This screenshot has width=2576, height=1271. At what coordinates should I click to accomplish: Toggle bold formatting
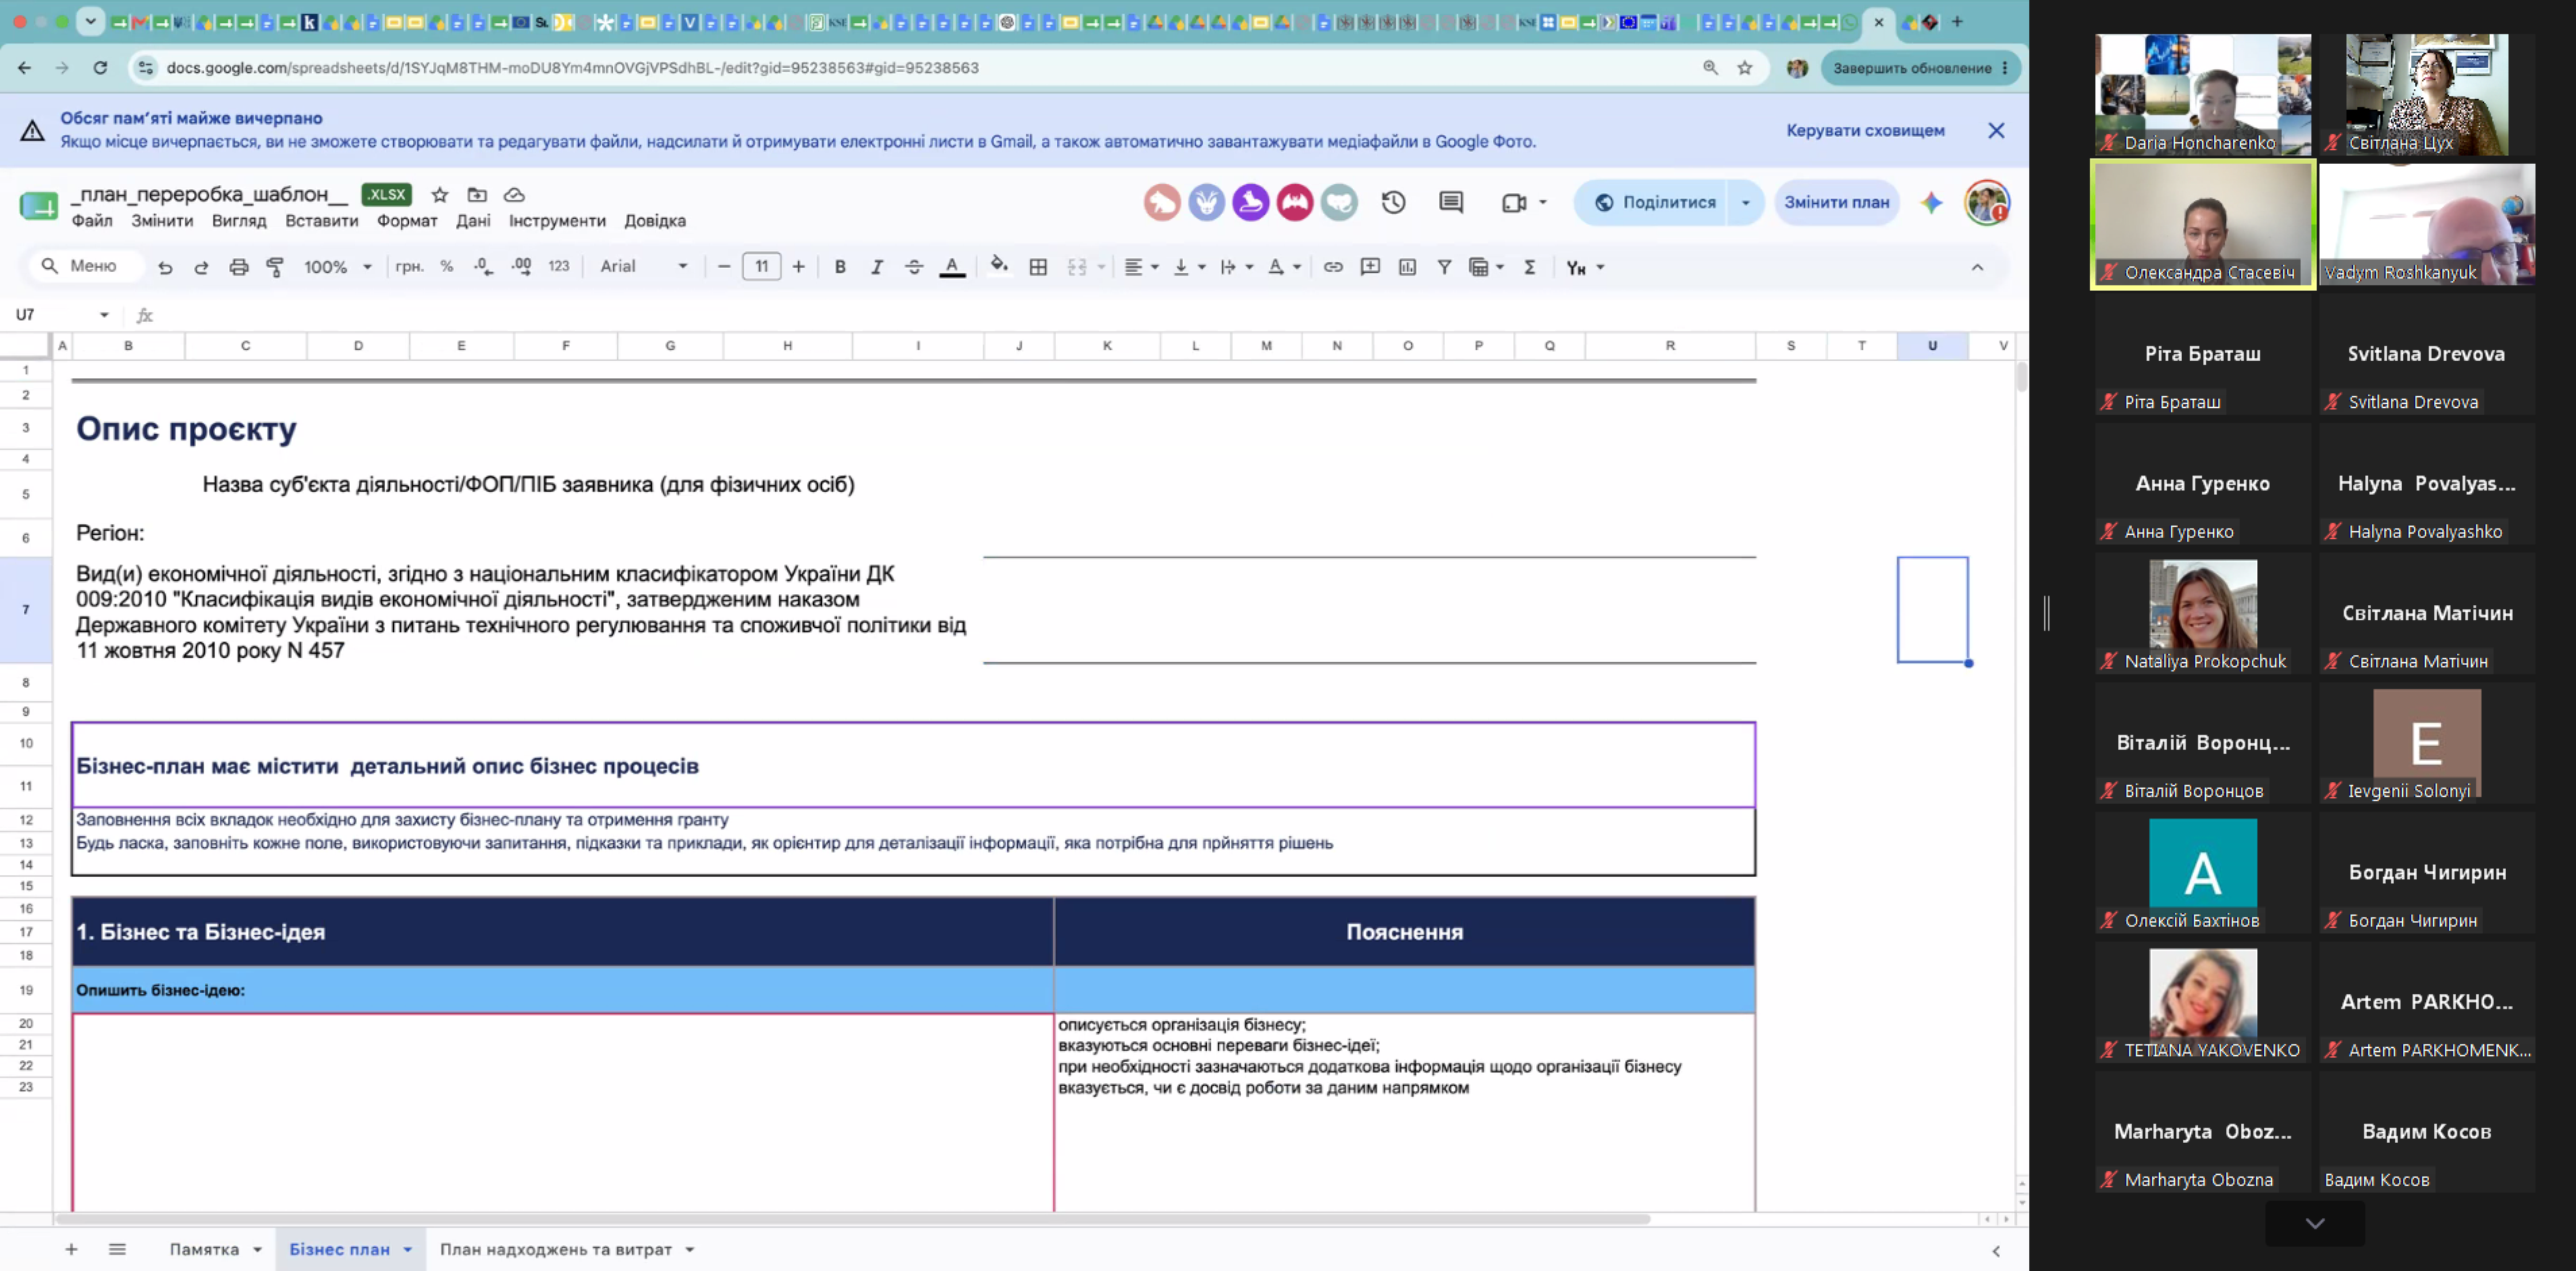click(840, 267)
